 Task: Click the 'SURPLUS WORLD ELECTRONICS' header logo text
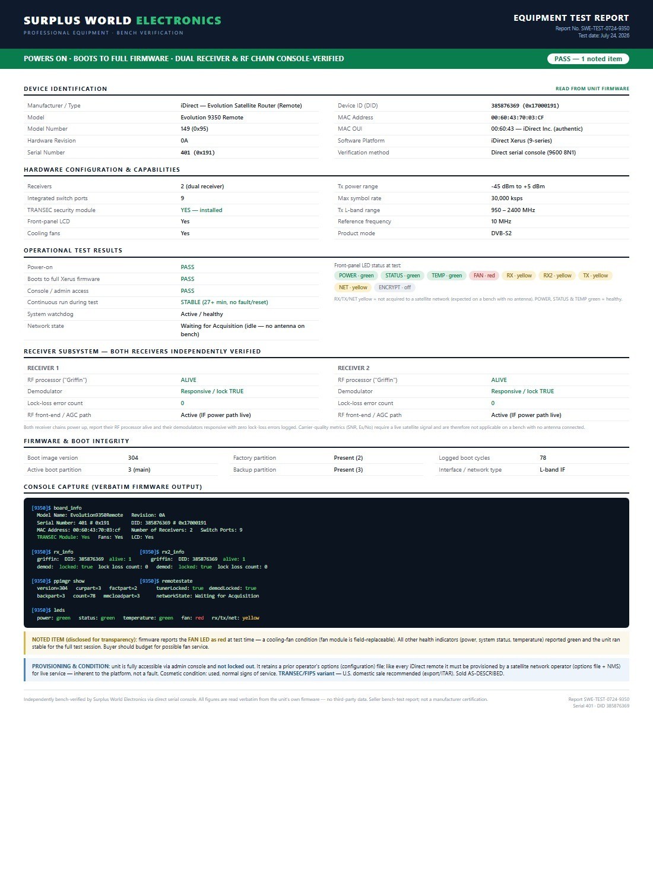[122, 21]
